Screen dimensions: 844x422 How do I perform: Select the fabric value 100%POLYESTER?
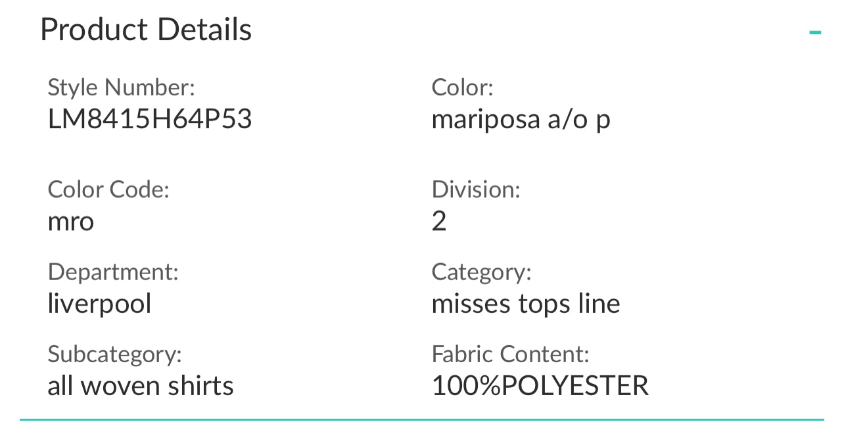(540, 386)
